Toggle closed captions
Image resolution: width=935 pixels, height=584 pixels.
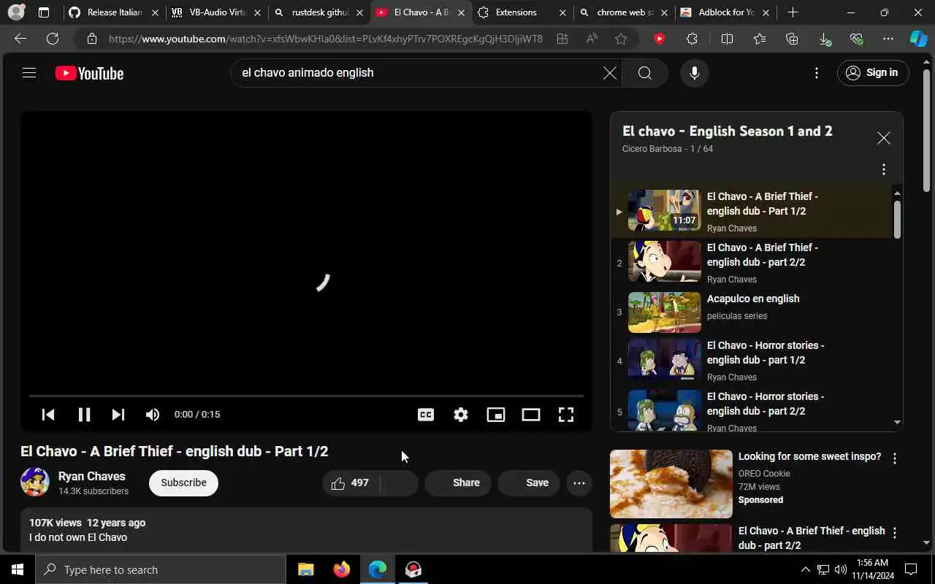click(x=426, y=415)
